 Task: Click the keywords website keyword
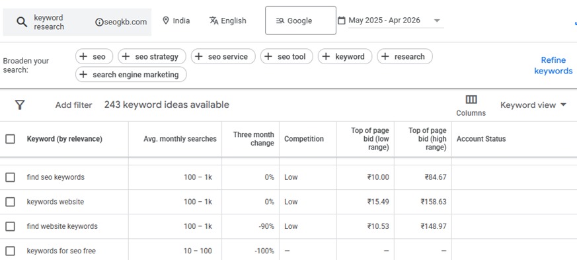coord(56,202)
